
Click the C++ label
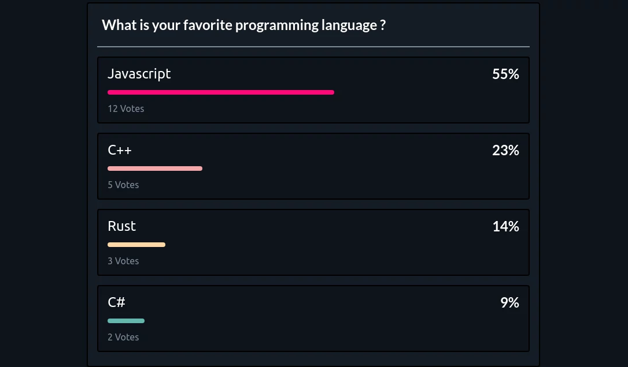click(x=120, y=150)
